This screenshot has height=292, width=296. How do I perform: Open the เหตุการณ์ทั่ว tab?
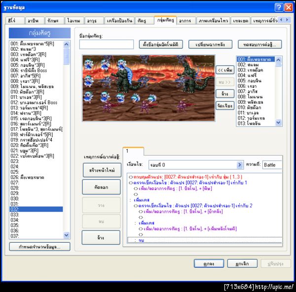(x=264, y=21)
